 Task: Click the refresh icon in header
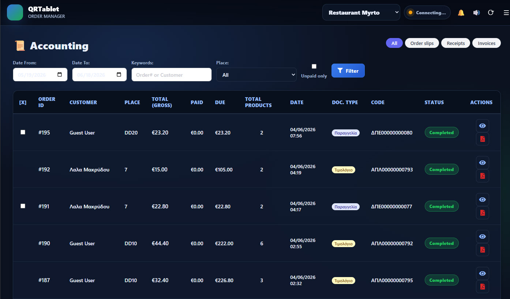point(491,13)
